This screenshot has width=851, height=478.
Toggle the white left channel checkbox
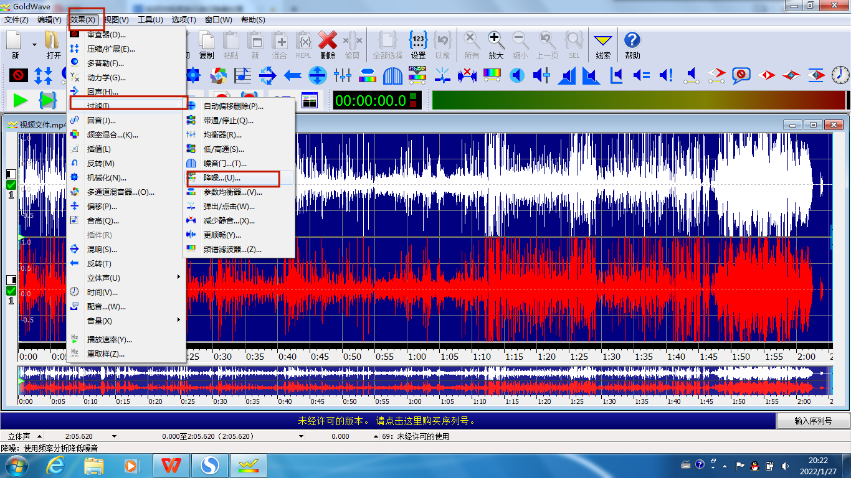click(11, 185)
